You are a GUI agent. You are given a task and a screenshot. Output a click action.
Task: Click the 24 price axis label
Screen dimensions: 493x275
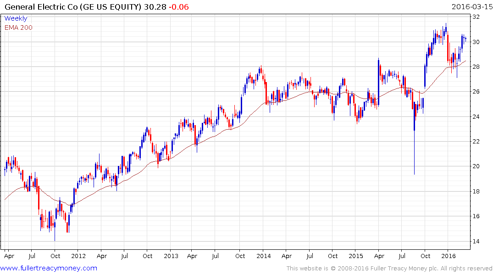click(x=476, y=116)
